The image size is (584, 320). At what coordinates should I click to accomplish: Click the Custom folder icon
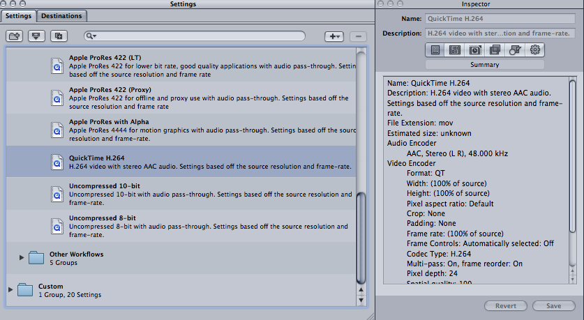click(25, 289)
